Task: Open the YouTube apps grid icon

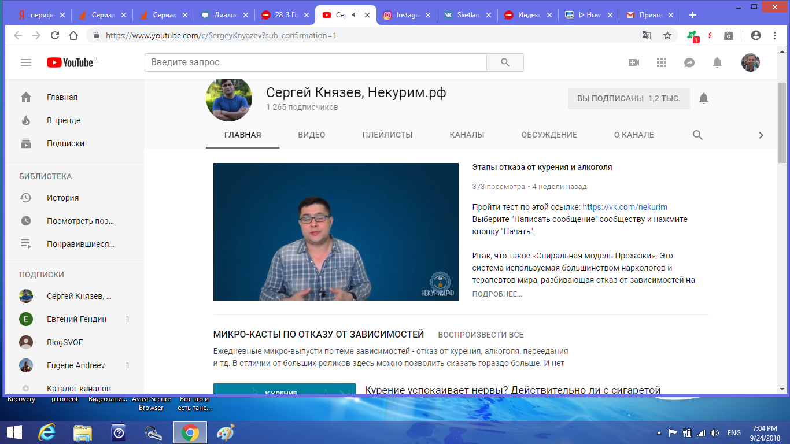Action: pos(662,62)
